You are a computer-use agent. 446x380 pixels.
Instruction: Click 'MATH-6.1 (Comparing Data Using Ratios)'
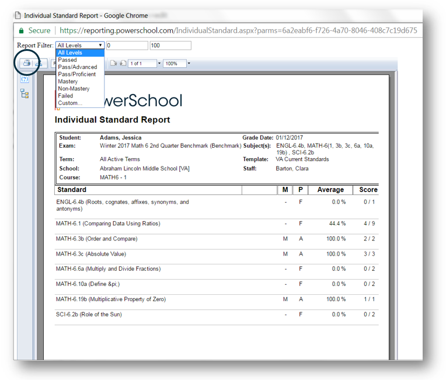point(108,224)
